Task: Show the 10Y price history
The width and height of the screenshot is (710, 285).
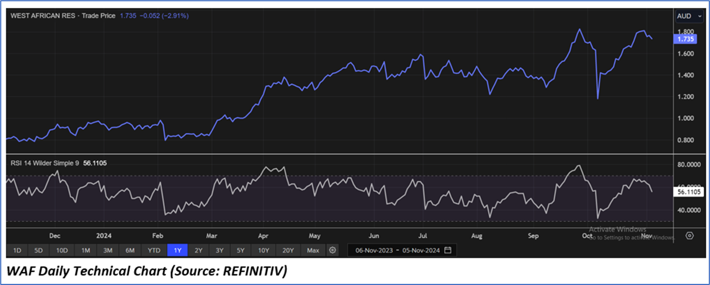Action: [x=264, y=250]
